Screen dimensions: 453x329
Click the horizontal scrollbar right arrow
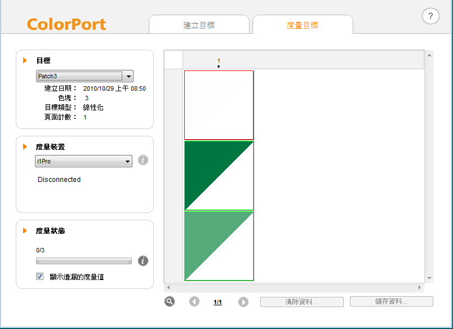(420, 287)
